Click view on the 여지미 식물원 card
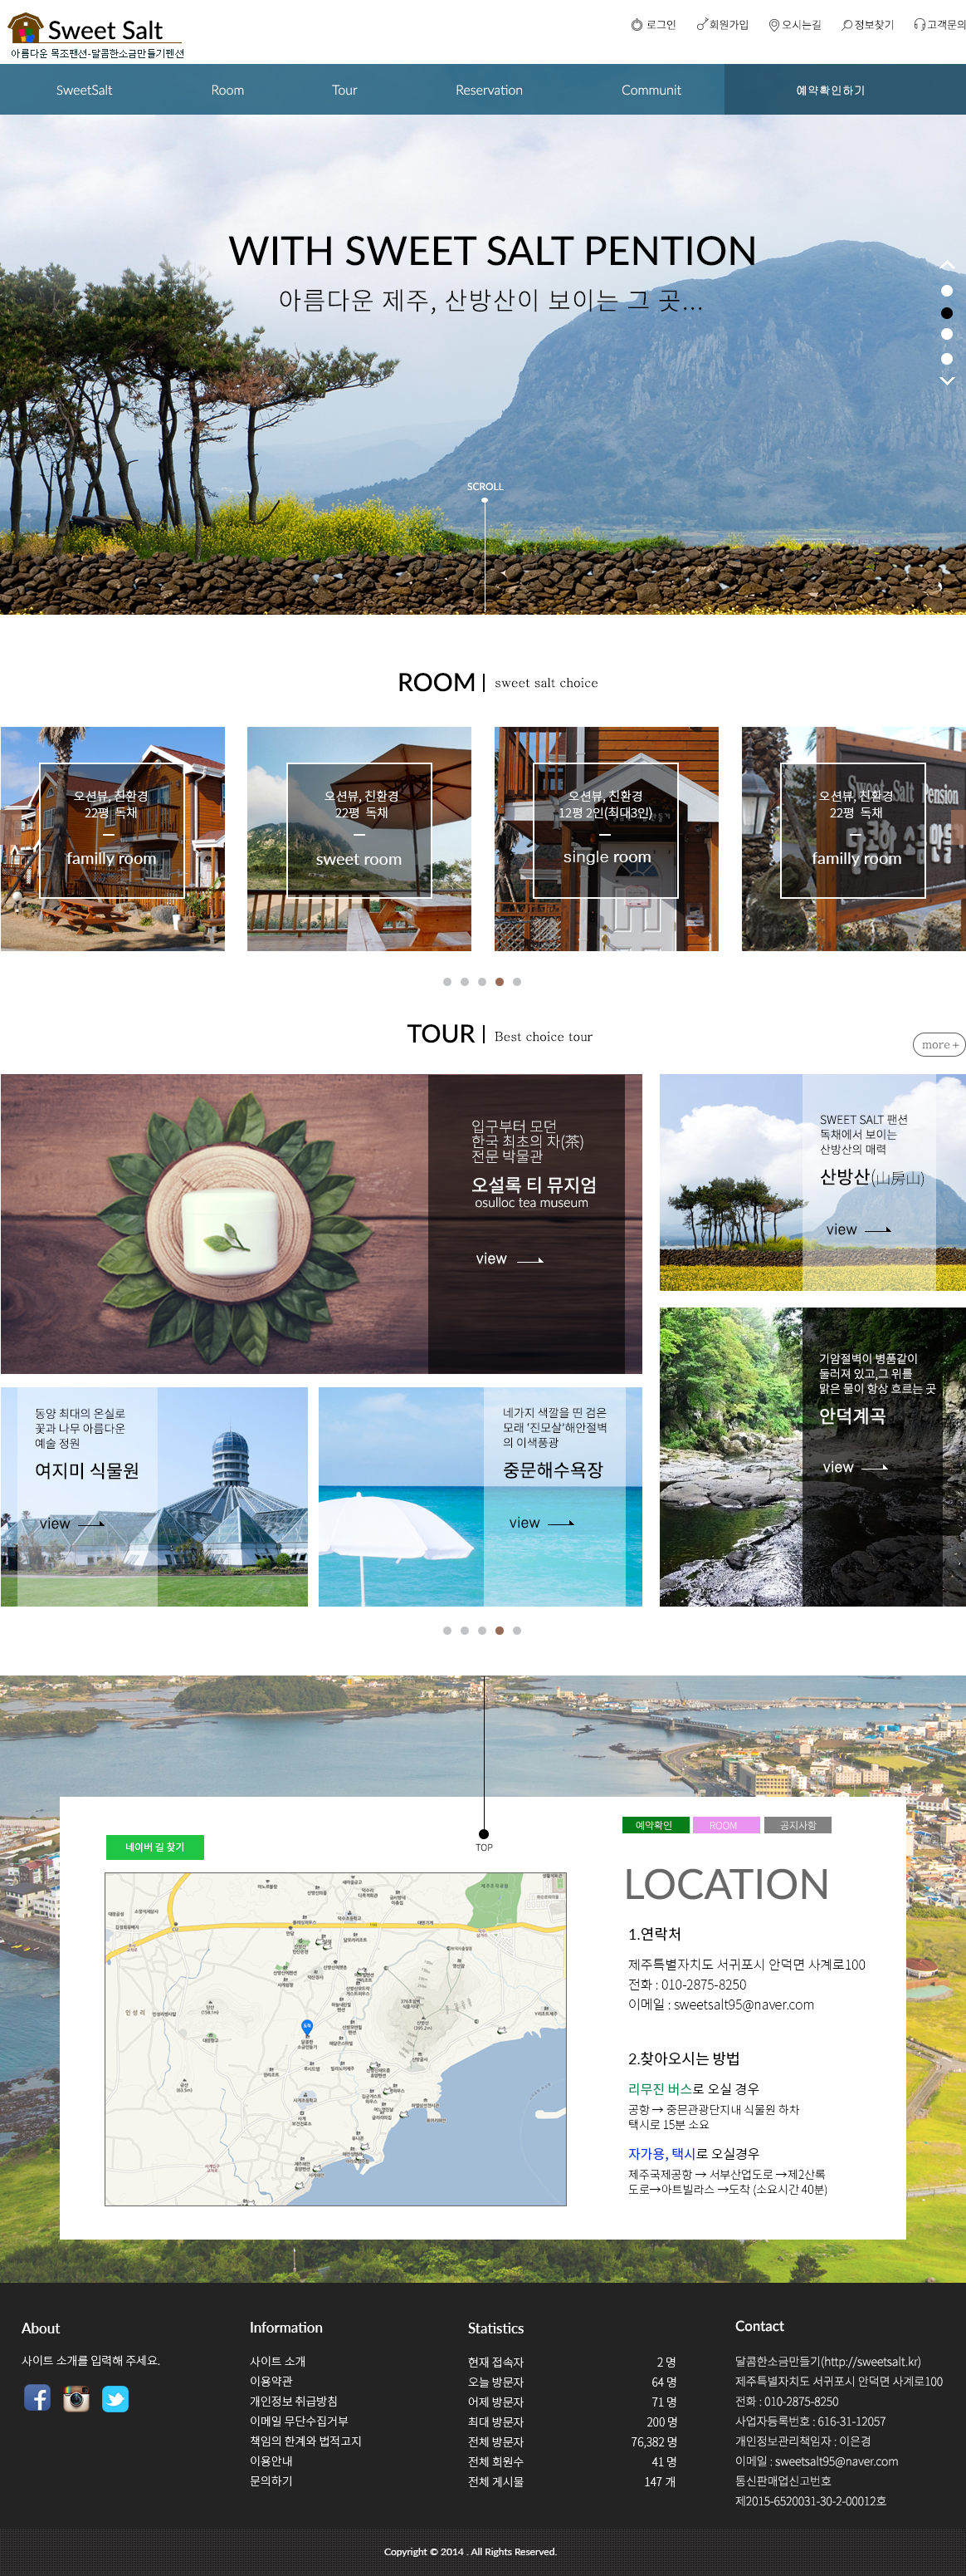This screenshot has height=2576, width=966. click(72, 1524)
